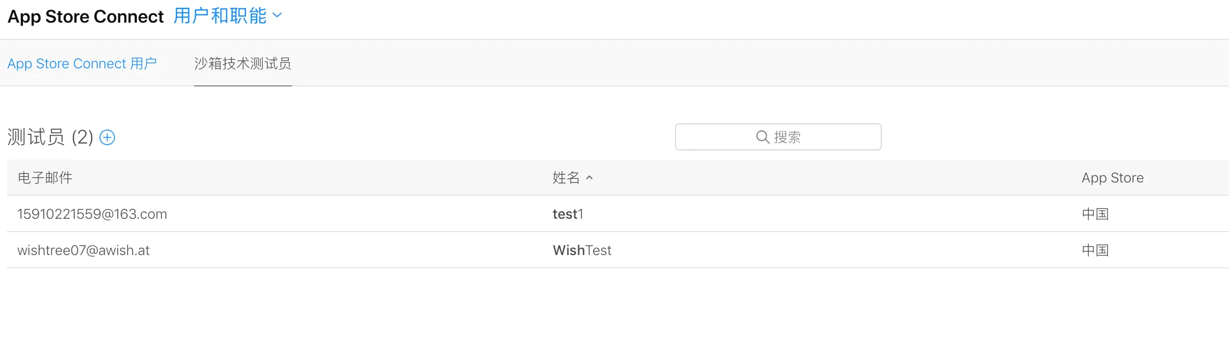Click 中国 in the WishTest row
The height and width of the screenshot is (350, 1229).
[x=1095, y=250]
